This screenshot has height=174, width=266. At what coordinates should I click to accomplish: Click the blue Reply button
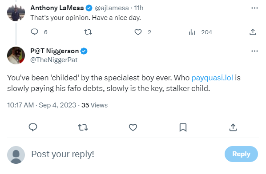(241, 154)
